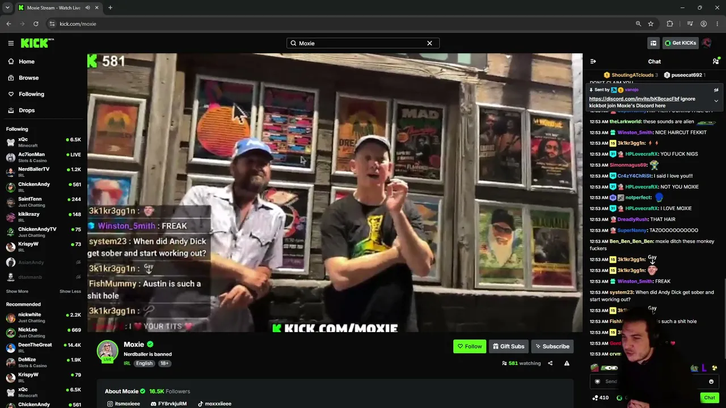Collapse the sidebar with the hamburger menu icon
This screenshot has width=726, height=408.
[x=11, y=43]
